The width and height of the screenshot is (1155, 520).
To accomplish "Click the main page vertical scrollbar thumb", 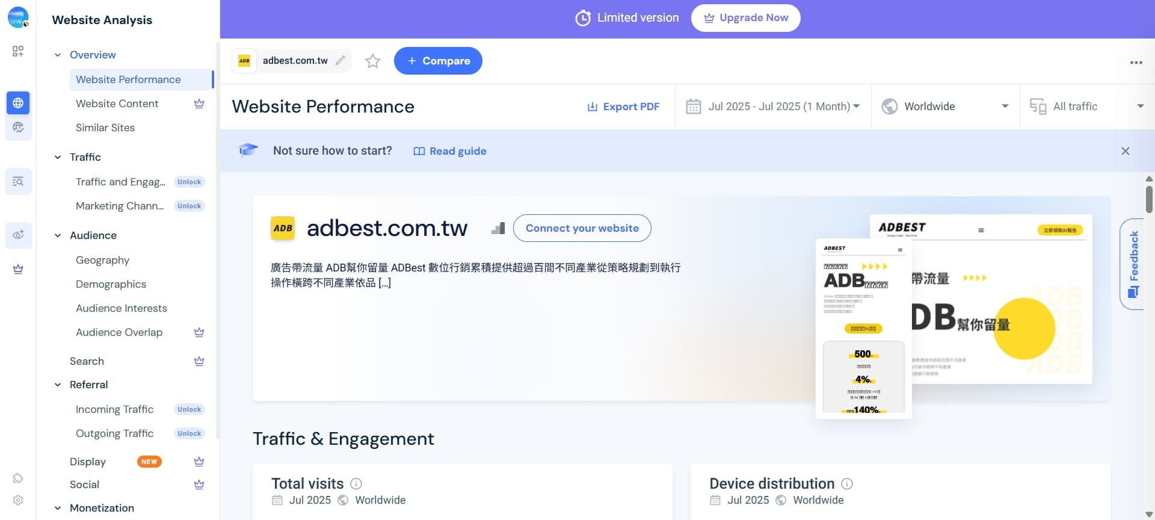I will coord(1149,199).
